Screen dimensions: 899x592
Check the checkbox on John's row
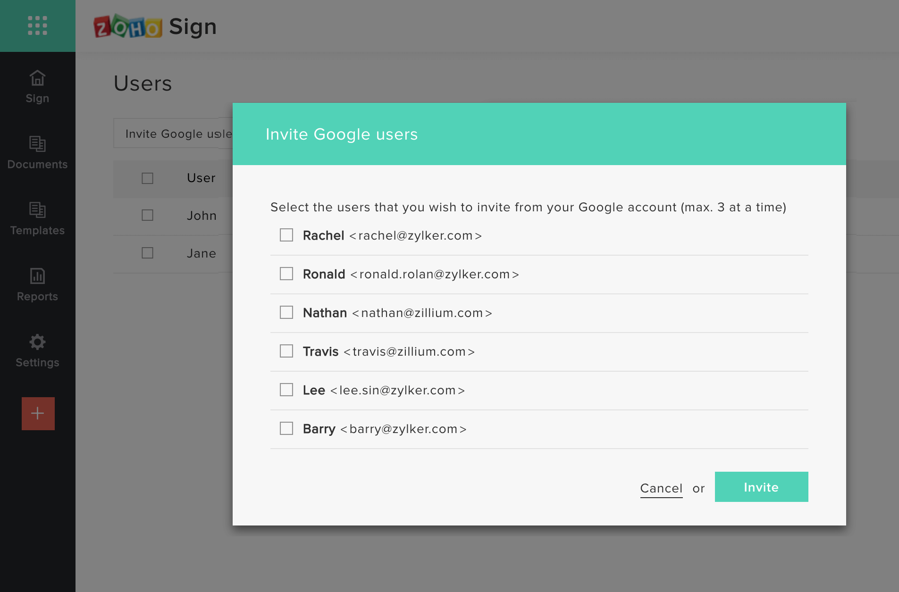click(147, 215)
